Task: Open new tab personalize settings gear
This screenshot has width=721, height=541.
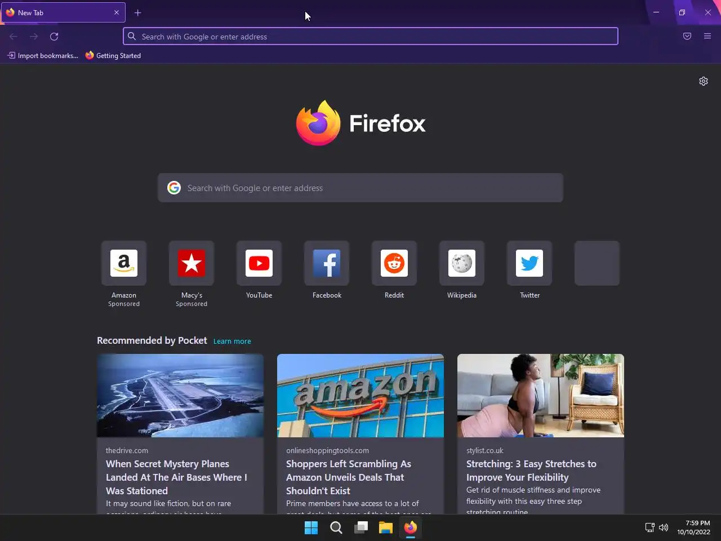Action: click(704, 81)
